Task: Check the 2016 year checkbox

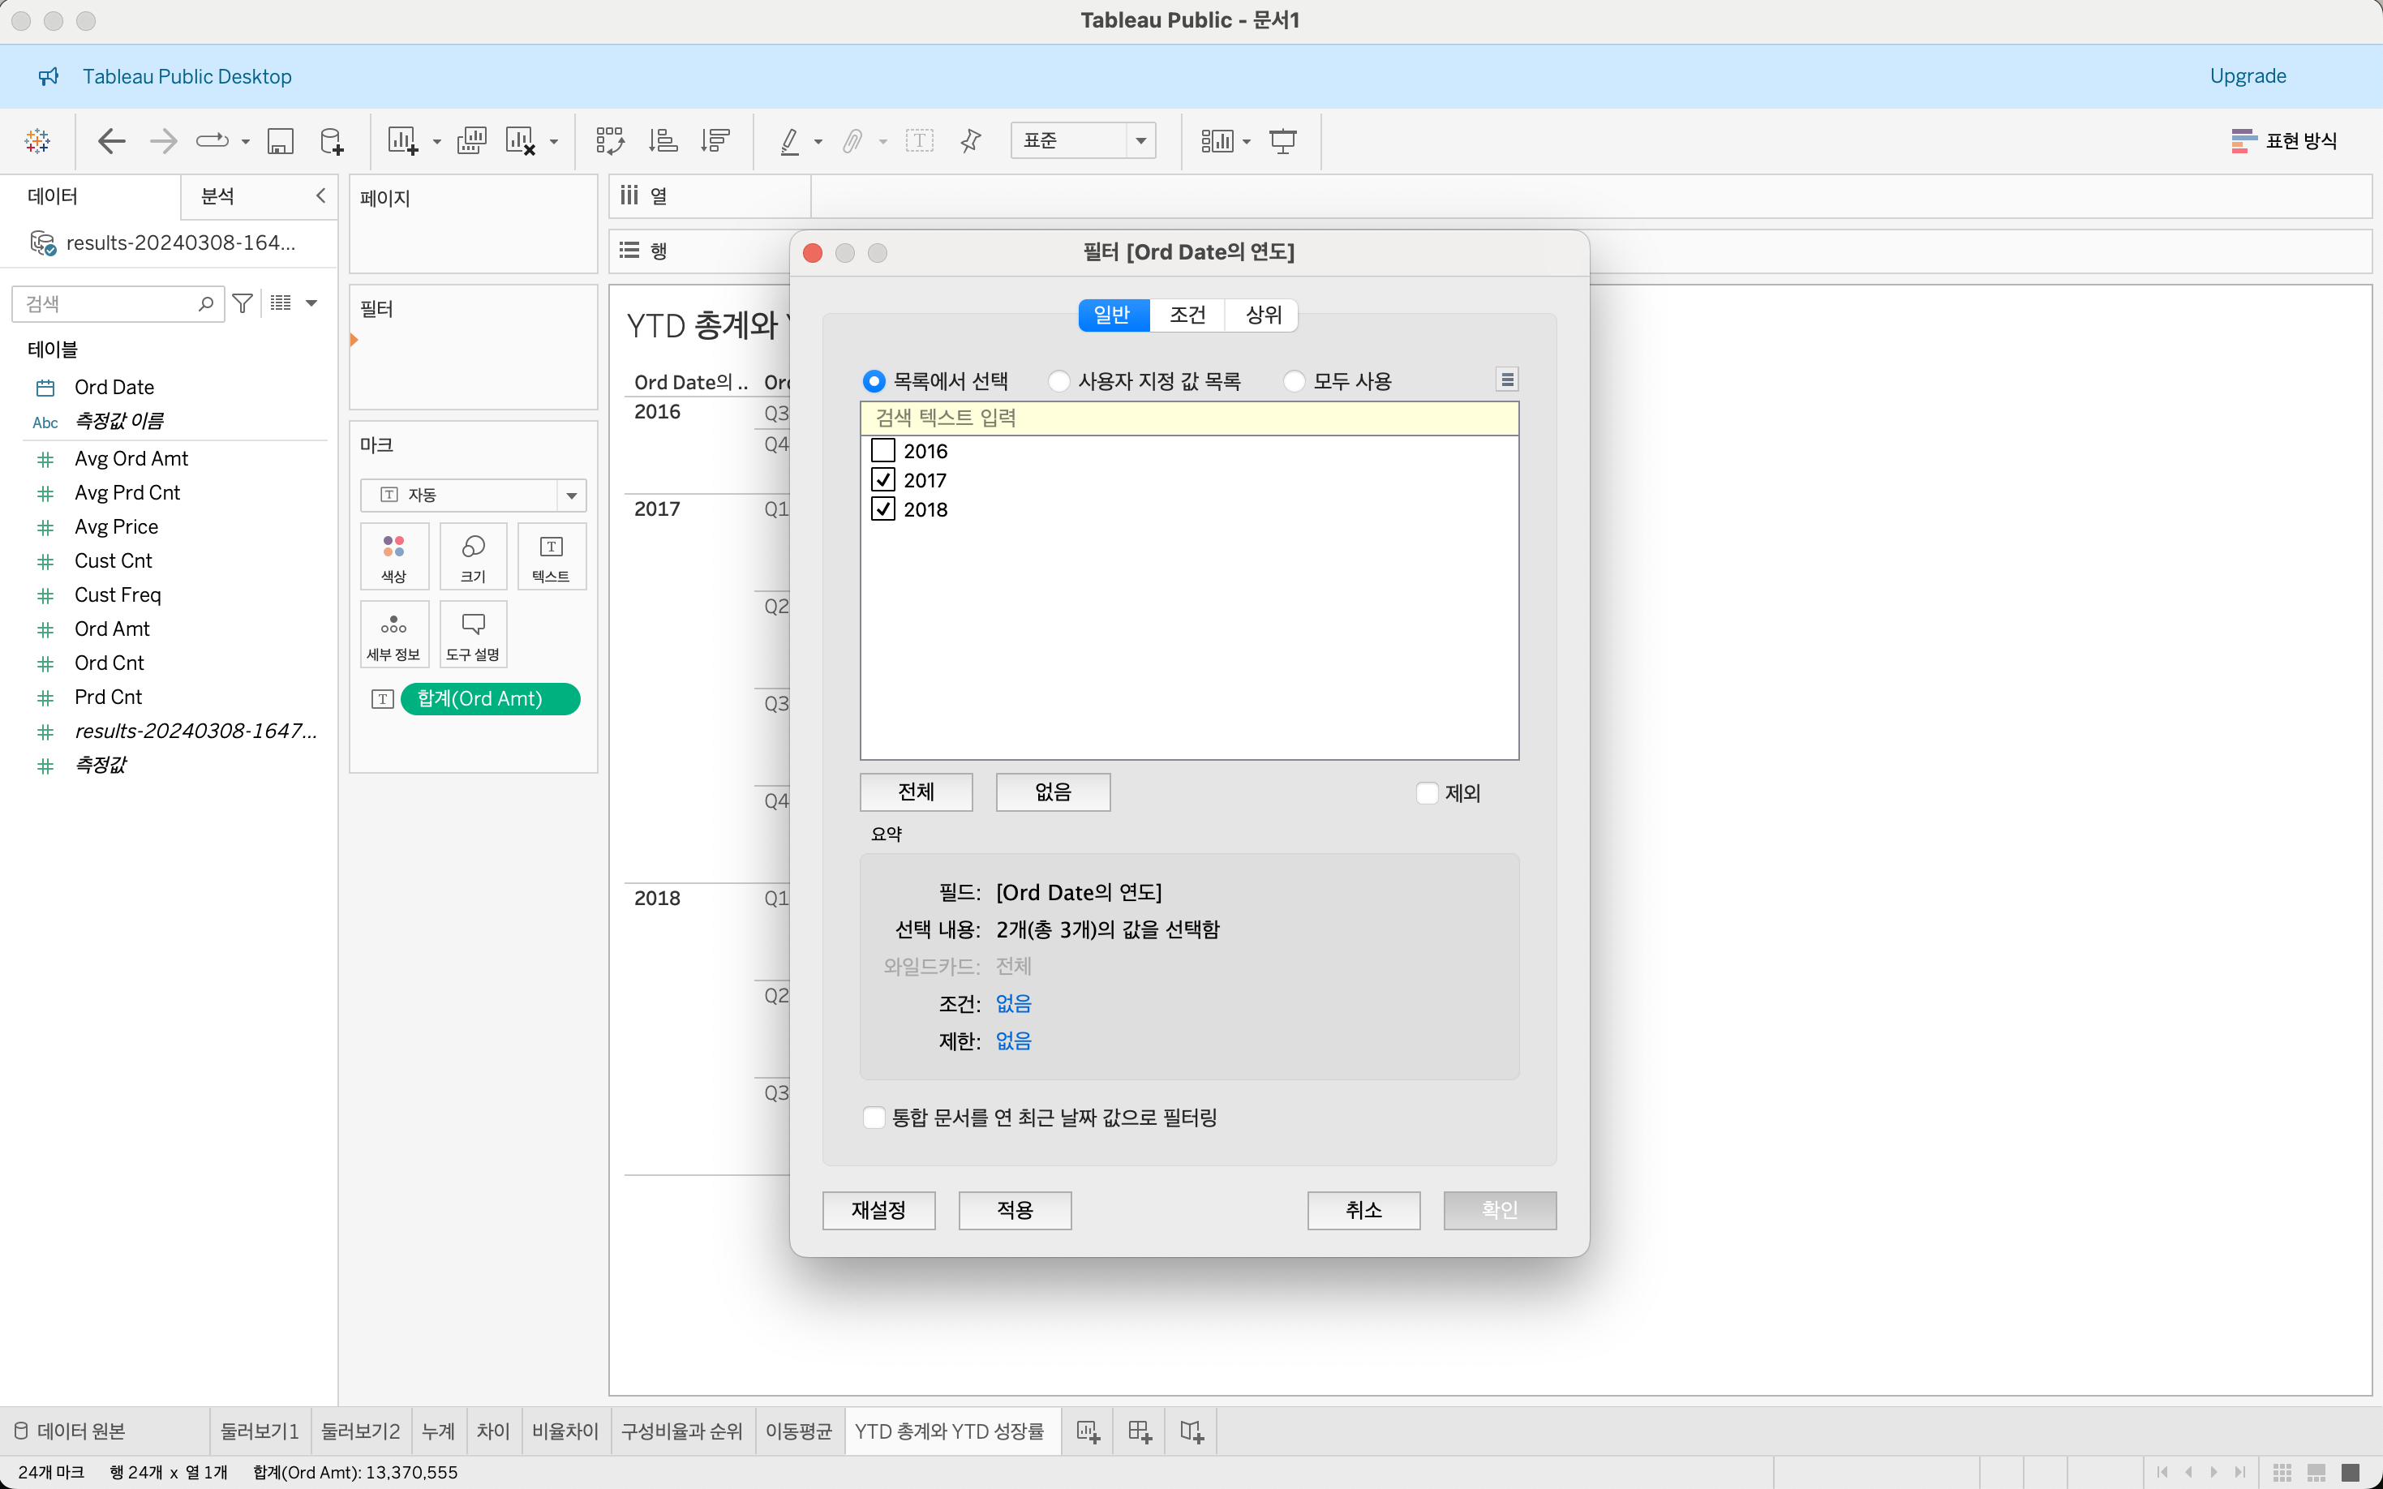Action: coord(883,451)
